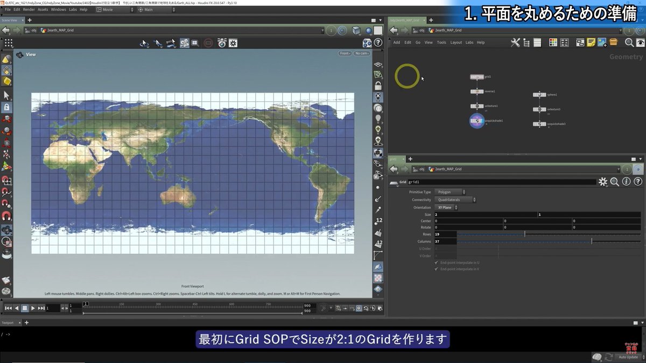The image size is (646, 363).
Task: Open the Orientation XY Plane dropdown
Action: (x=446, y=207)
